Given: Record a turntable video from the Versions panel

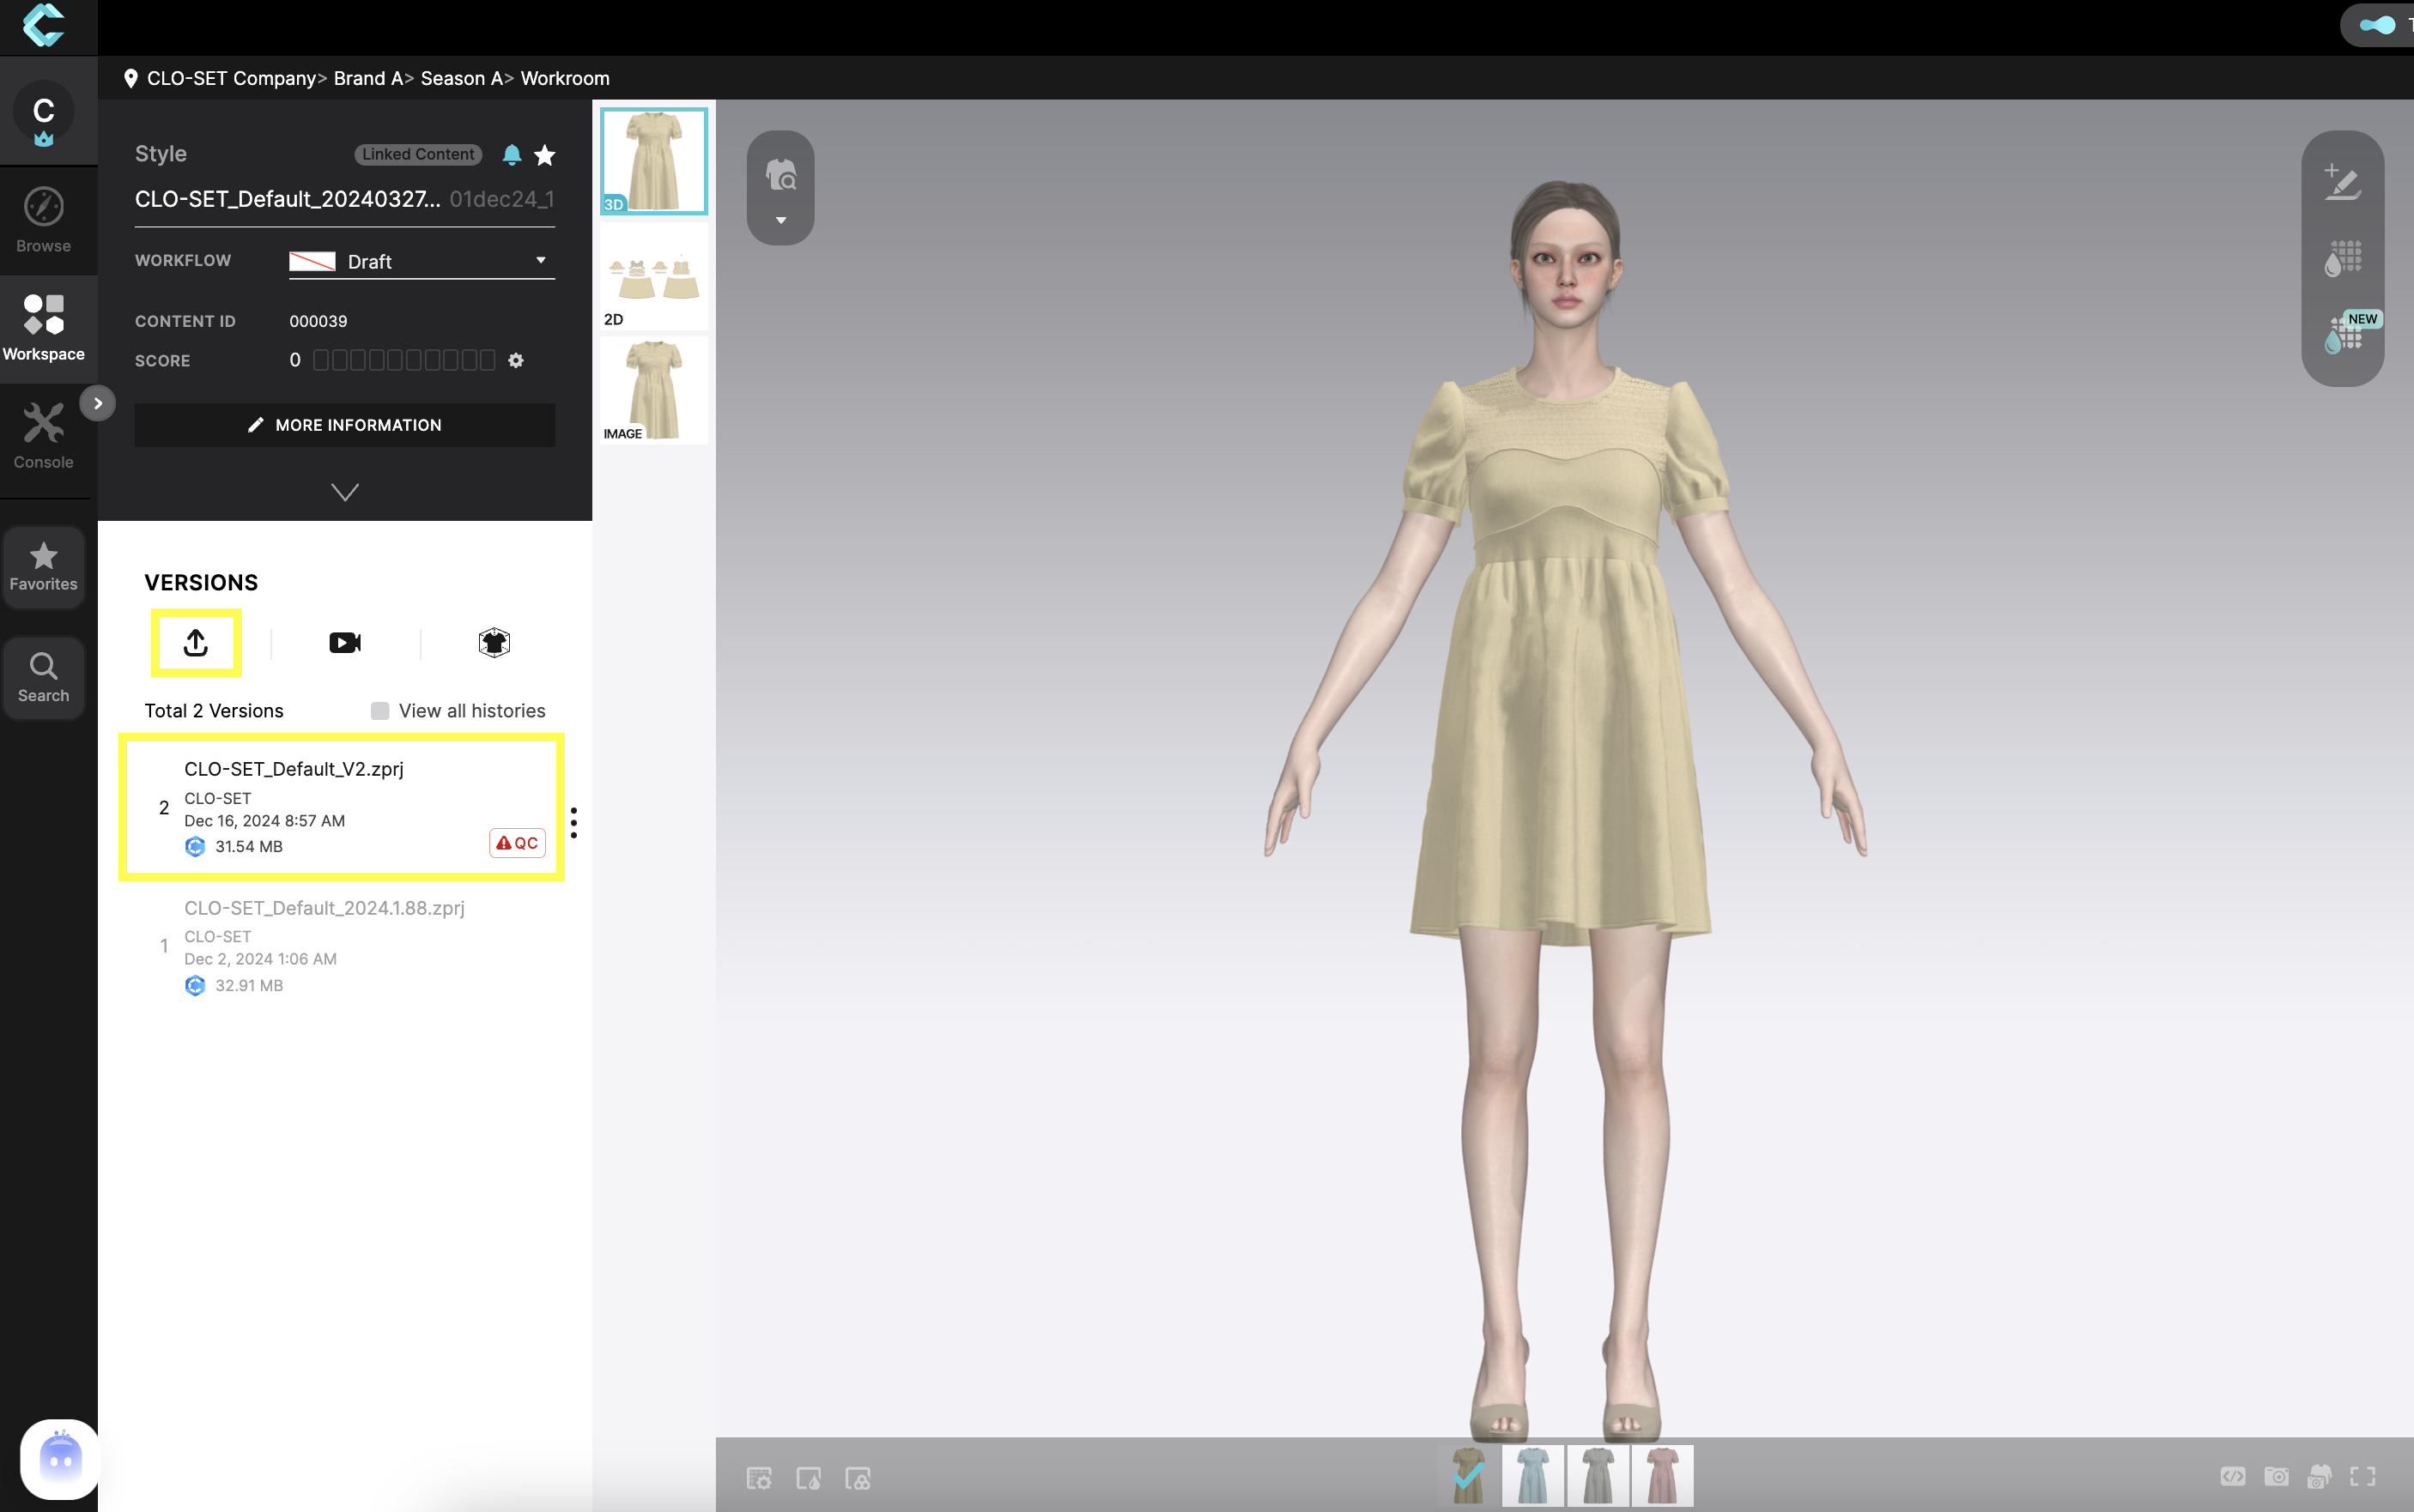Looking at the screenshot, I should pyautogui.click(x=344, y=643).
